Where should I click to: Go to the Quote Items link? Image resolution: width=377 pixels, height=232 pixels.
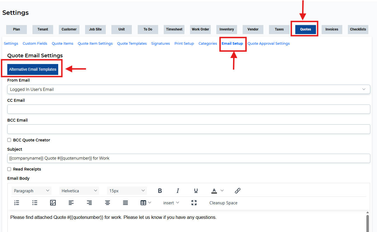(x=62, y=44)
